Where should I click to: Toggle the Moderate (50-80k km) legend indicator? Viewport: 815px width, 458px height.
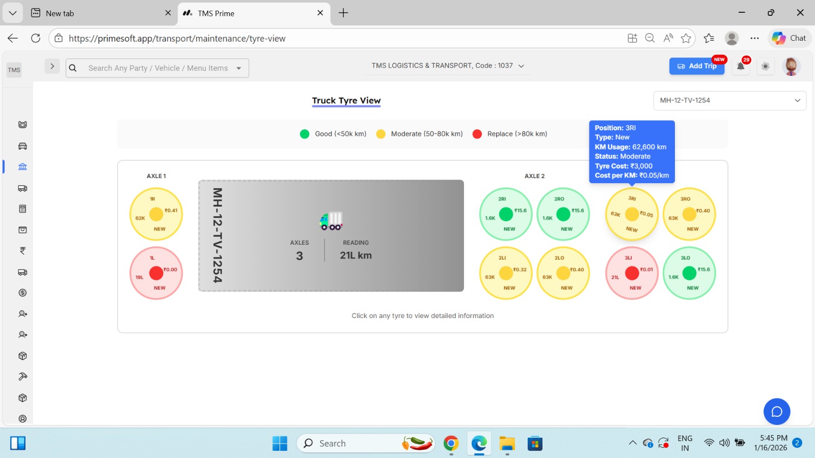380,134
